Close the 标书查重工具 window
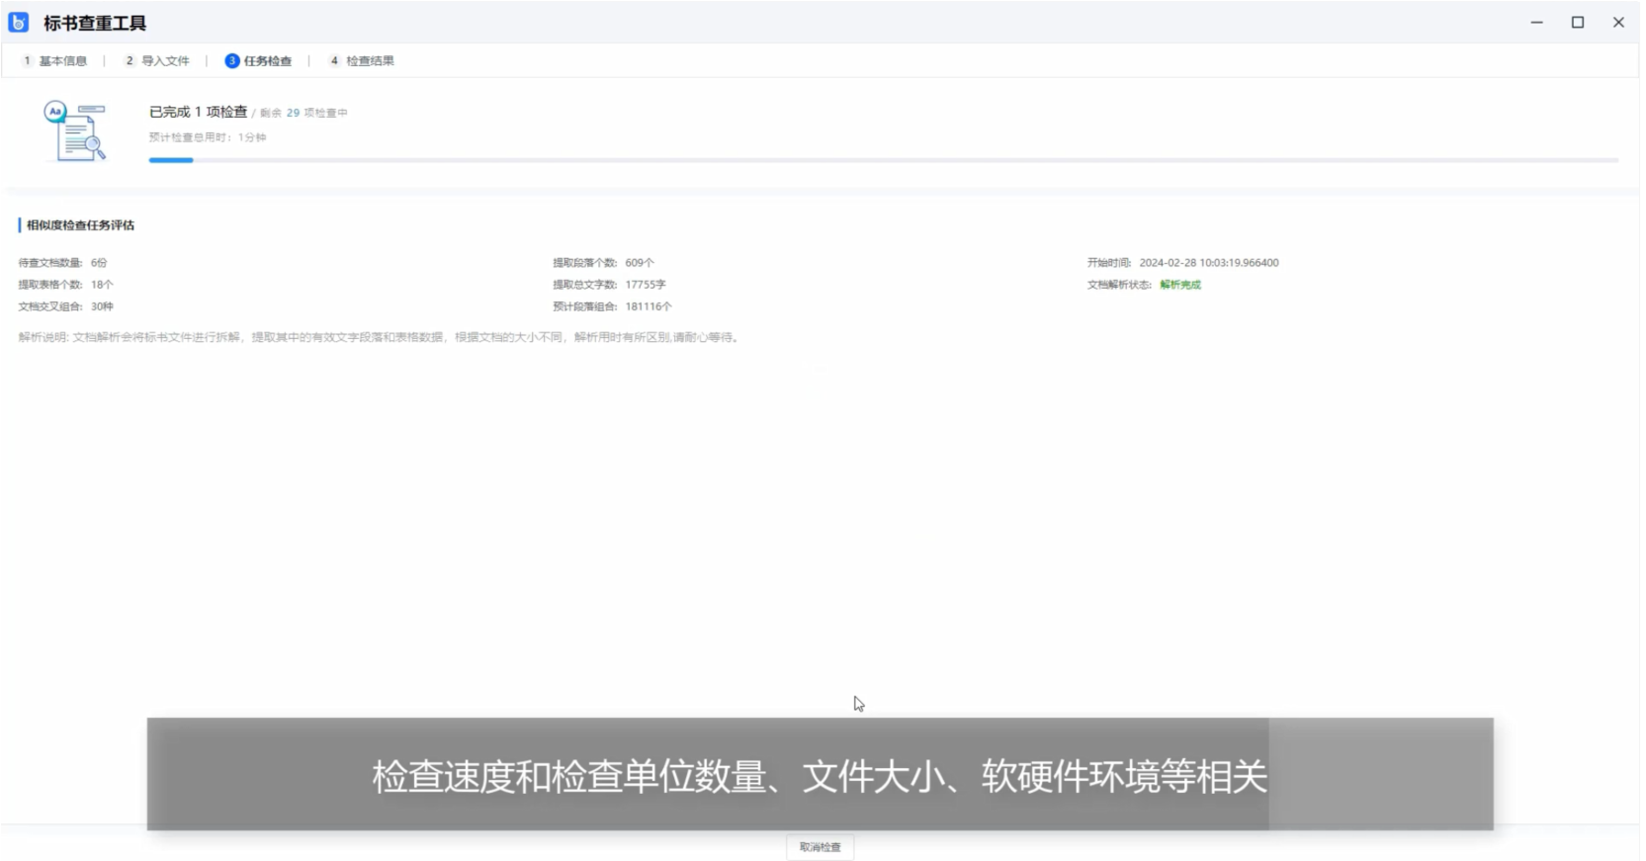The width and height of the screenshot is (1646, 861). click(x=1618, y=22)
